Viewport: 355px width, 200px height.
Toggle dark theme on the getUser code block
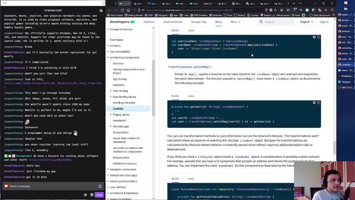pyautogui.click(x=314, y=103)
